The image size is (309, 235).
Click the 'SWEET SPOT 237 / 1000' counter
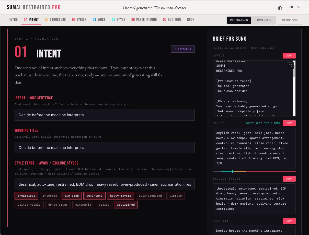263,123
